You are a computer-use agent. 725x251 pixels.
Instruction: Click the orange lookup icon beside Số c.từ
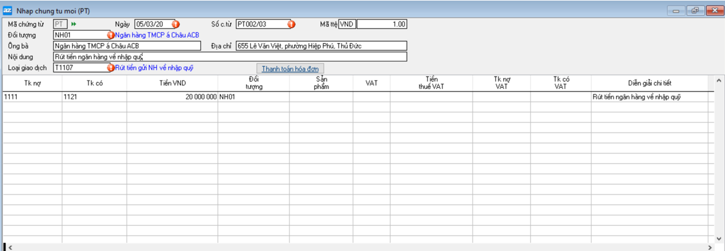pos(291,25)
